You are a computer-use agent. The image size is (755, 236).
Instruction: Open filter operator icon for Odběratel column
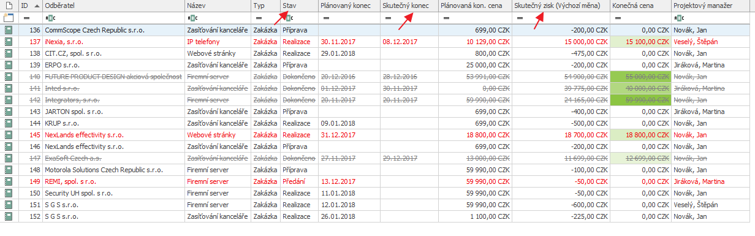coord(50,18)
